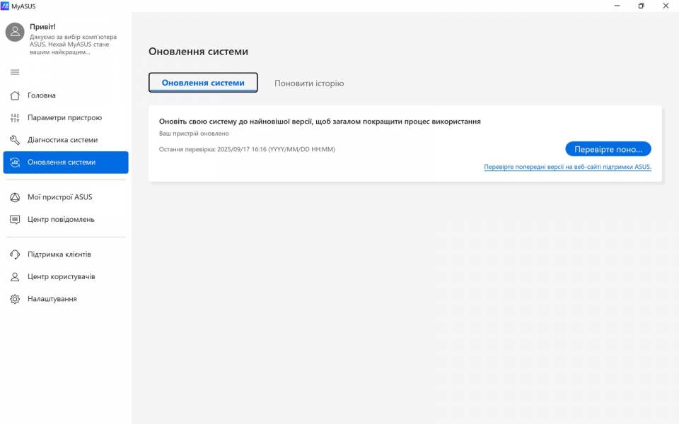Click the Головна home icon
Image resolution: width=679 pixels, height=424 pixels.
pos(15,95)
